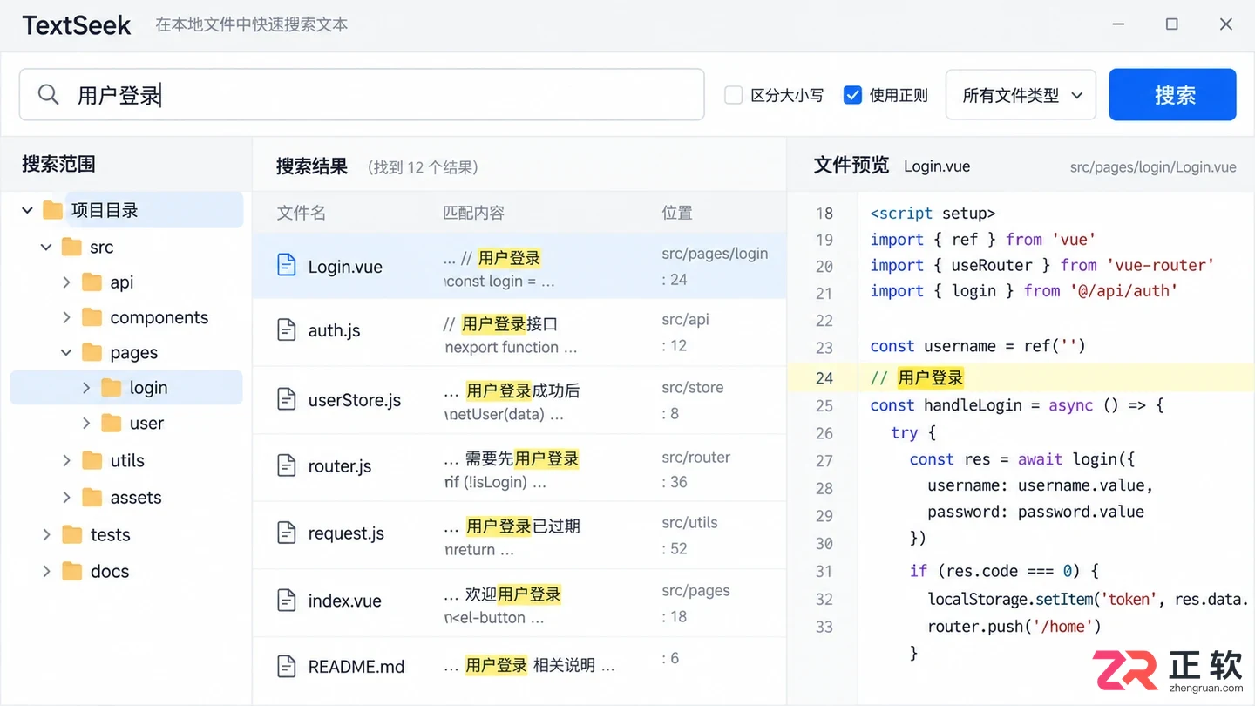Image resolution: width=1255 pixels, height=706 pixels.
Task: Select the components tree label
Action: click(x=159, y=317)
